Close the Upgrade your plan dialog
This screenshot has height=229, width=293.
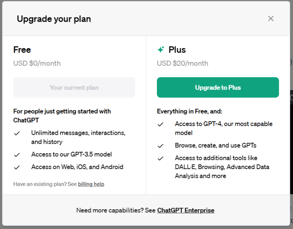click(x=271, y=19)
